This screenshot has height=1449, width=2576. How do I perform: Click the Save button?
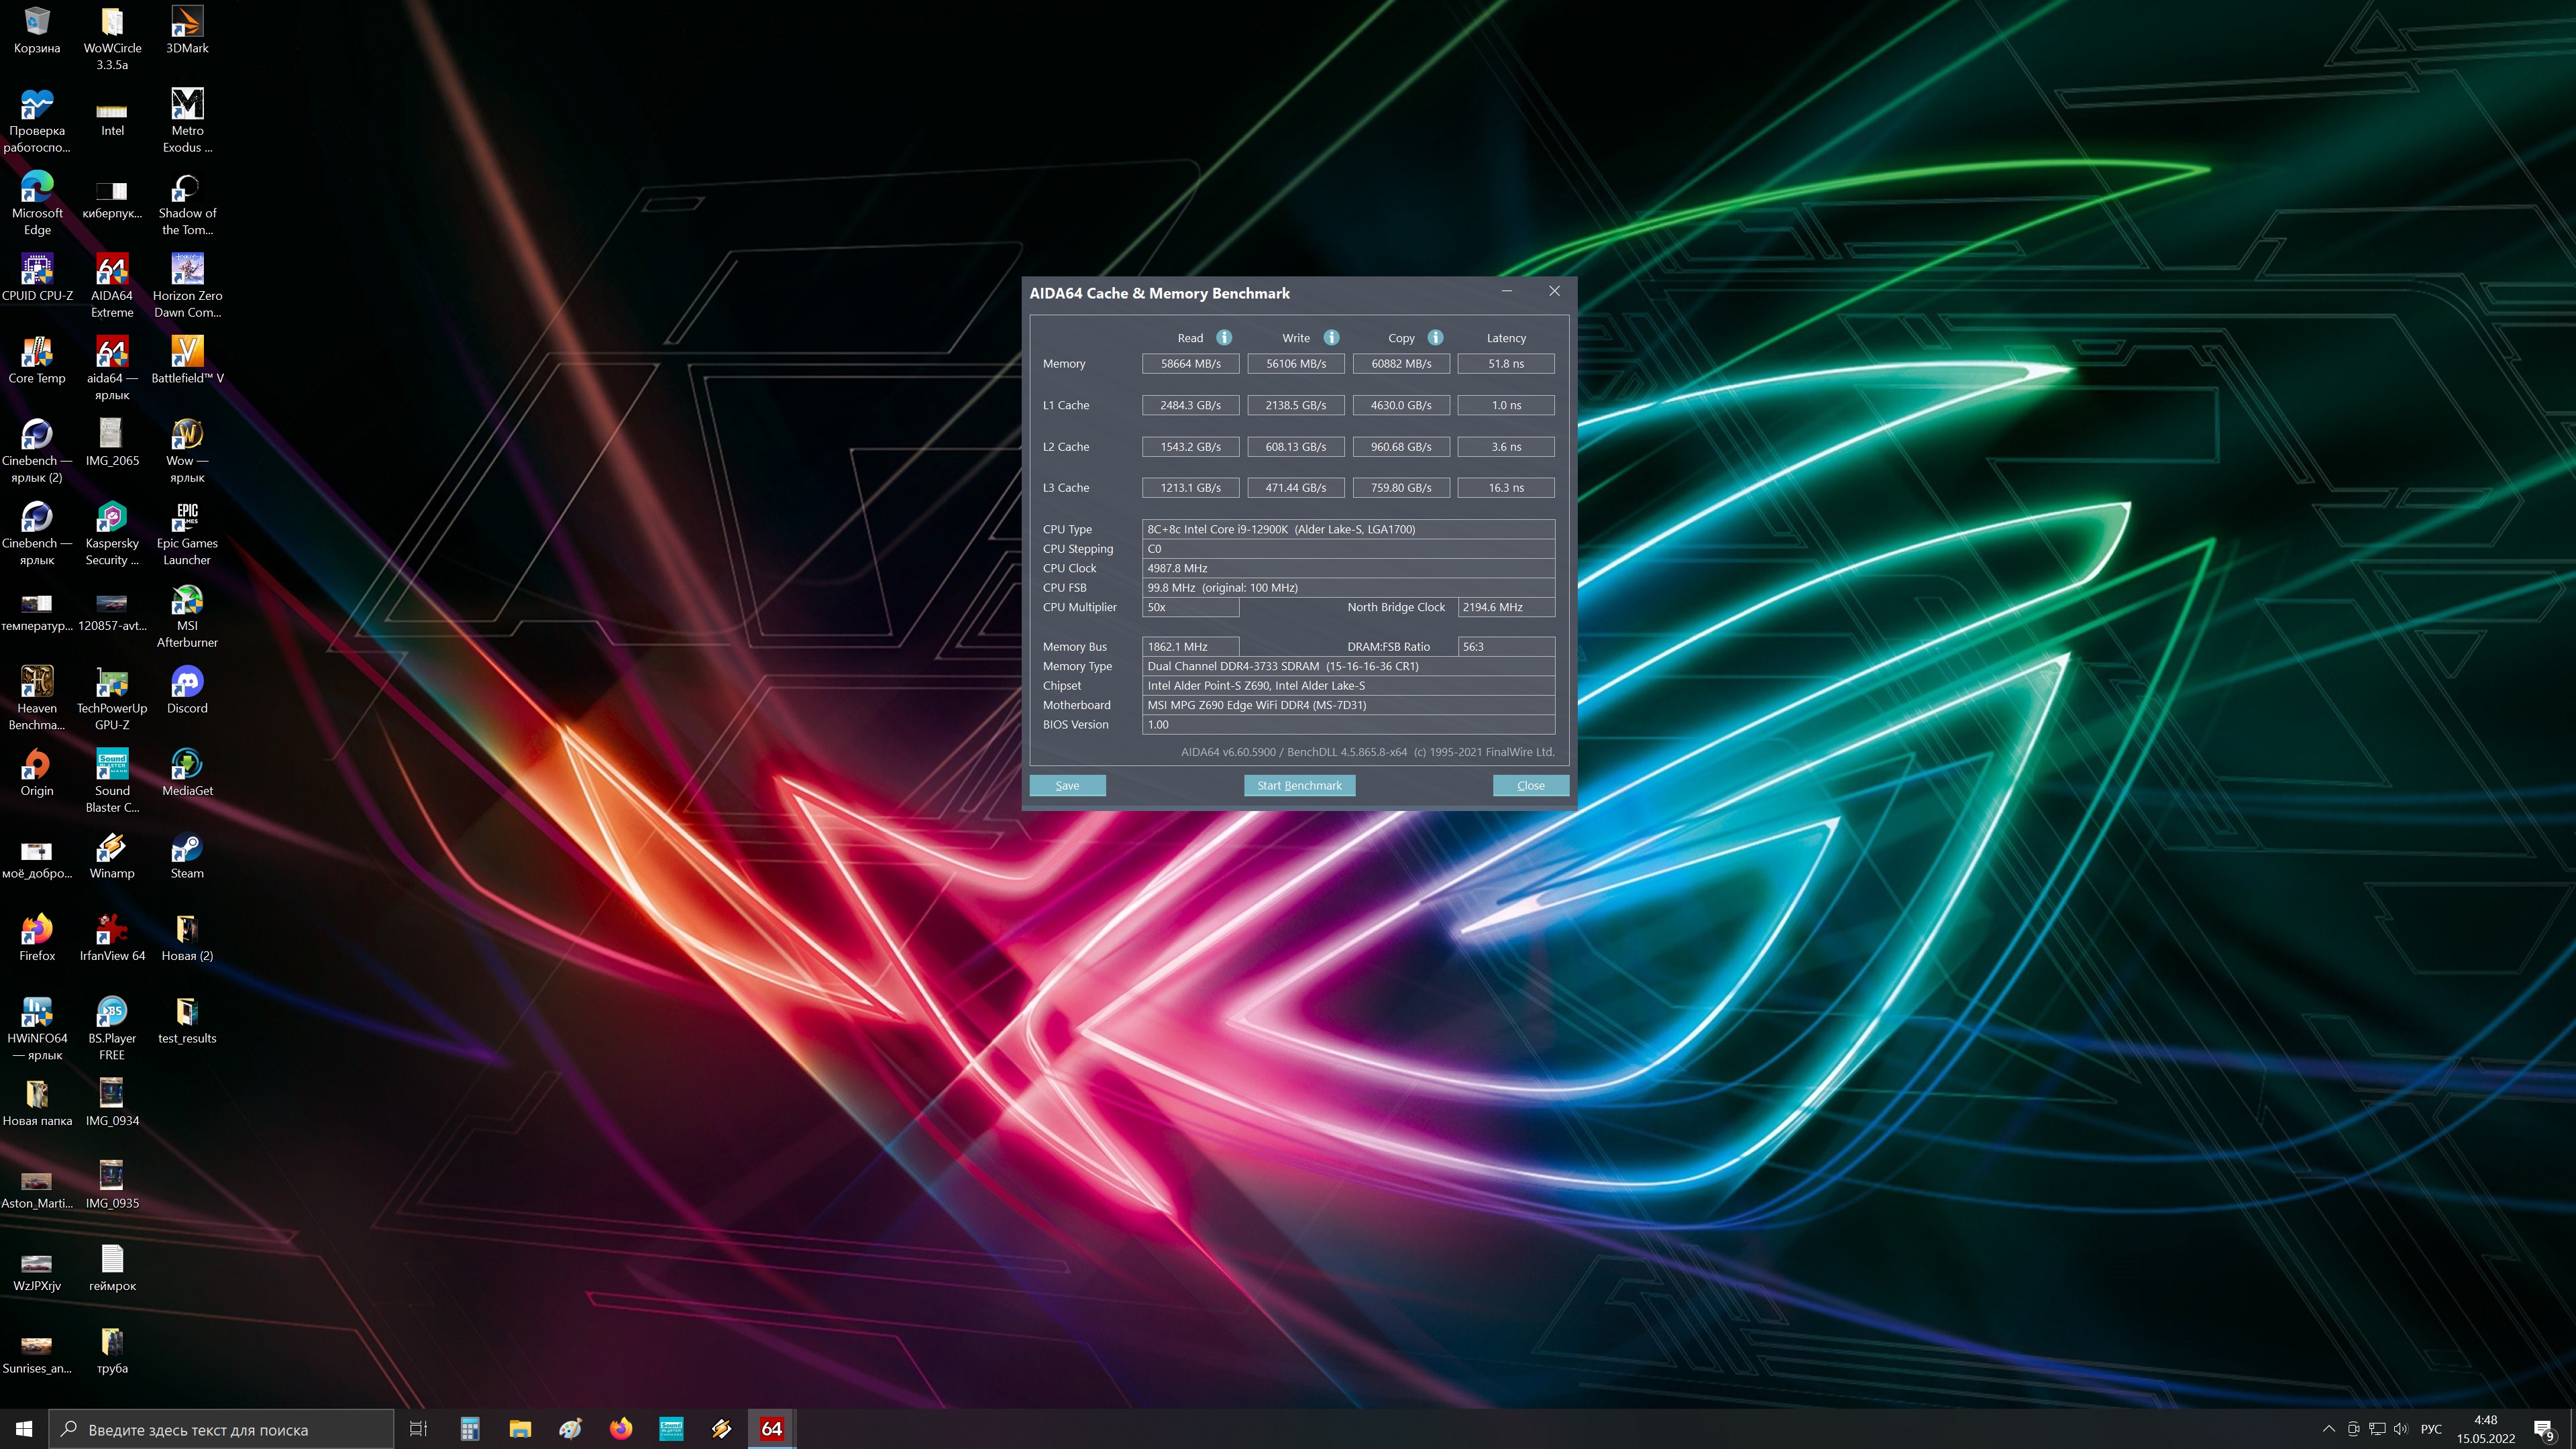[1067, 785]
